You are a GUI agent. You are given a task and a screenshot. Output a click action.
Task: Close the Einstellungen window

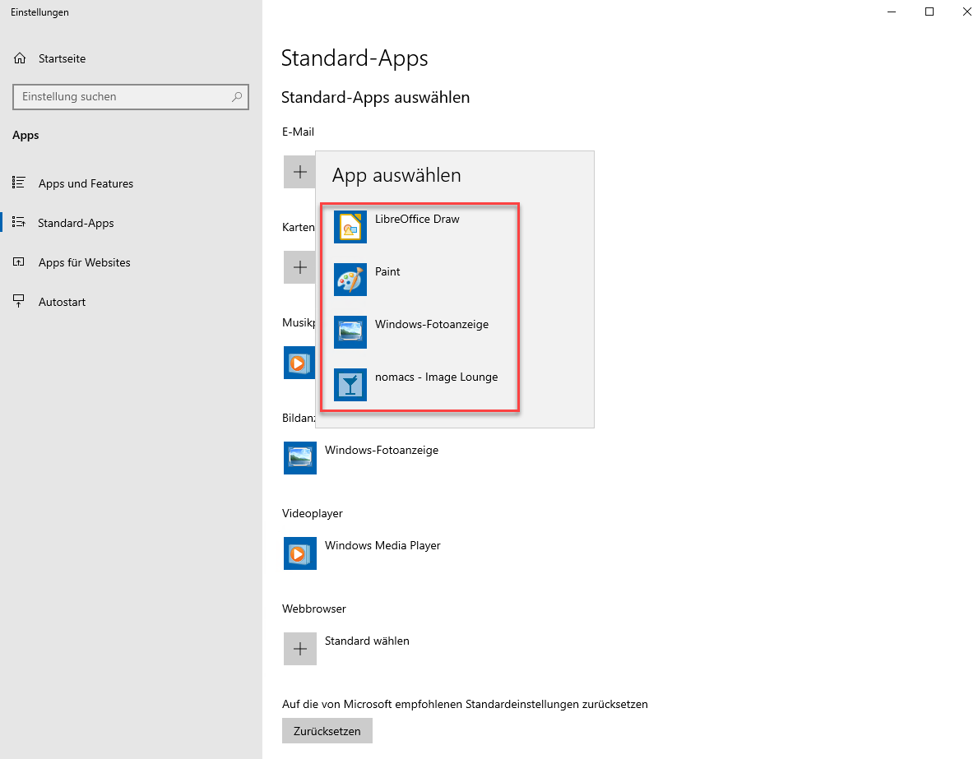click(966, 12)
